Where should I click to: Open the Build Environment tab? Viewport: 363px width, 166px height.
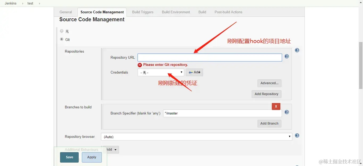(176, 12)
